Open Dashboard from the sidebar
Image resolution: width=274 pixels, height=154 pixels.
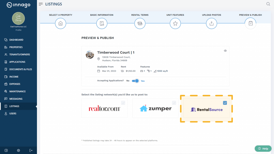click(x=16, y=40)
